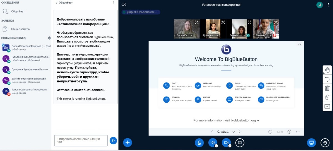Open Общие заметки shared notes

point(21,29)
